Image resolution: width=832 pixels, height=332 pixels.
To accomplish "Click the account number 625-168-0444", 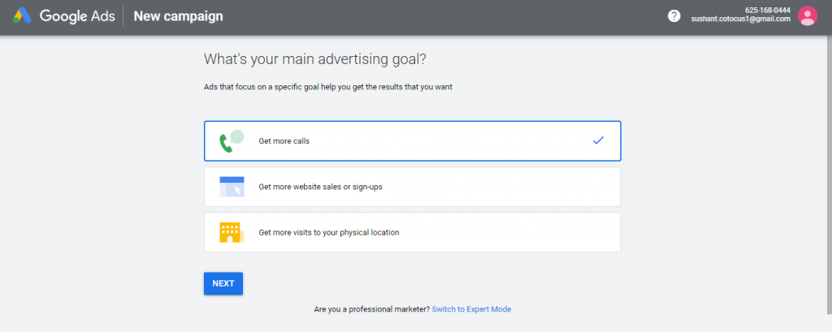I will (x=767, y=11).
